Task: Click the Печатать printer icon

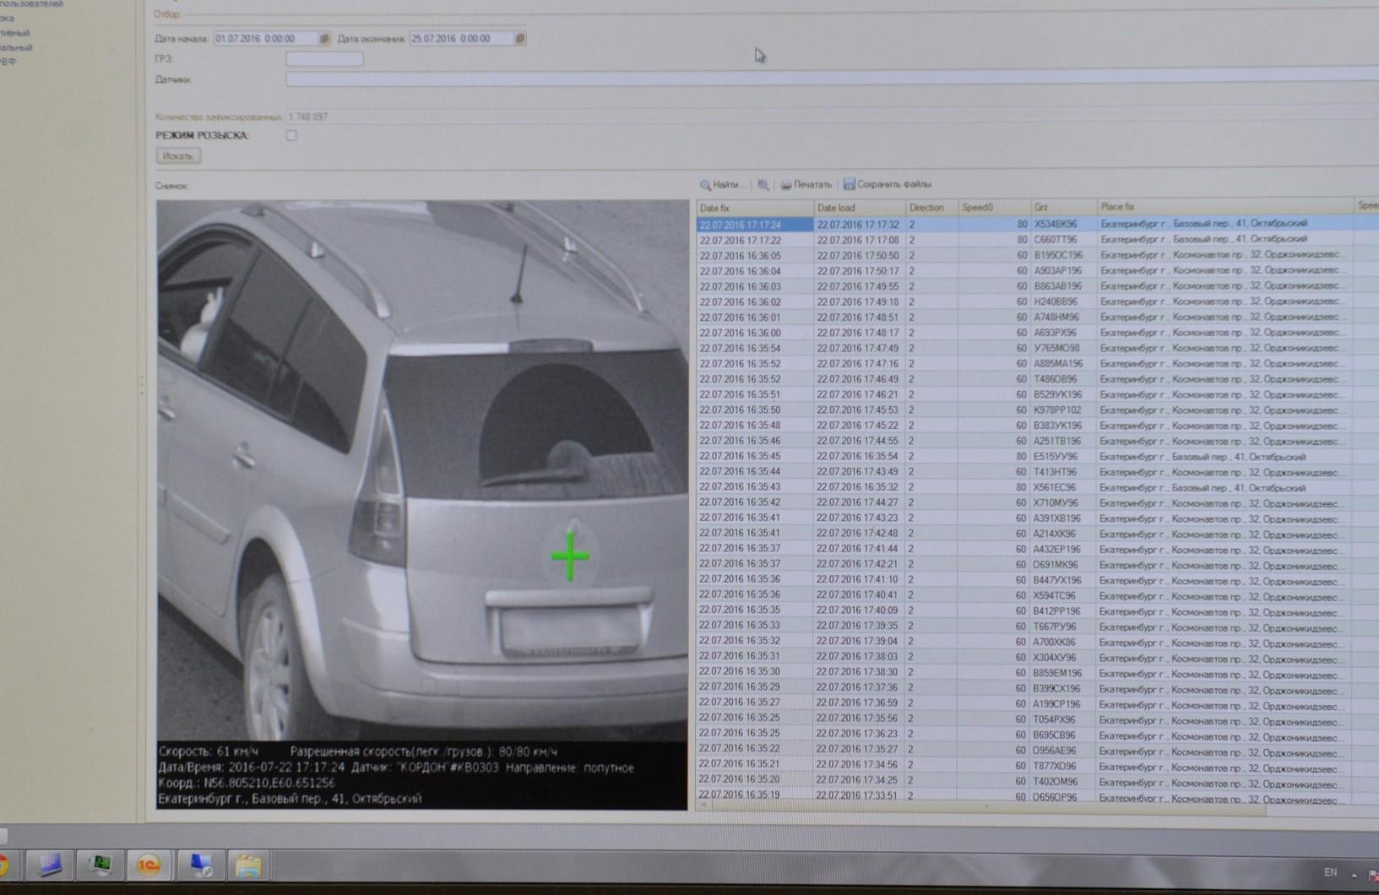Action: pos(786,185)
